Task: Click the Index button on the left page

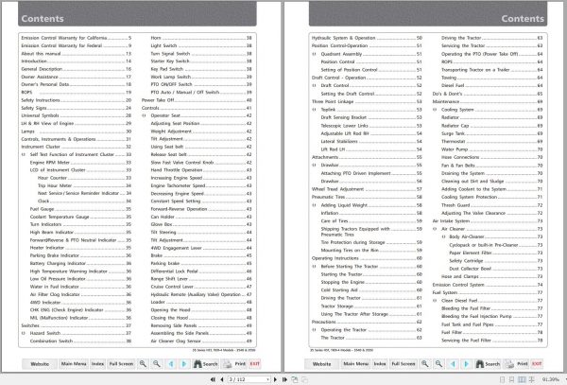Action: pyautogui.click(x=97, y=363)
